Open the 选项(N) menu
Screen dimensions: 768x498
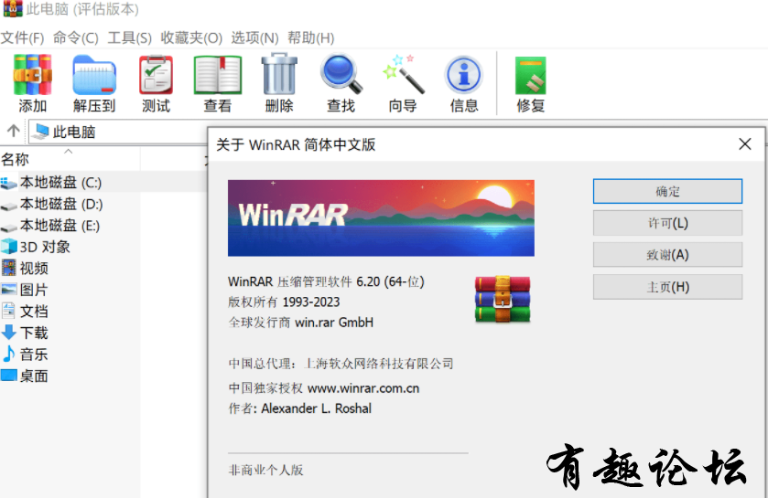tap(254, 37)
